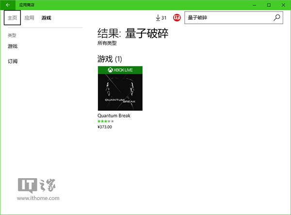Open the red IT user account avatar

click(x=177, y=18)
